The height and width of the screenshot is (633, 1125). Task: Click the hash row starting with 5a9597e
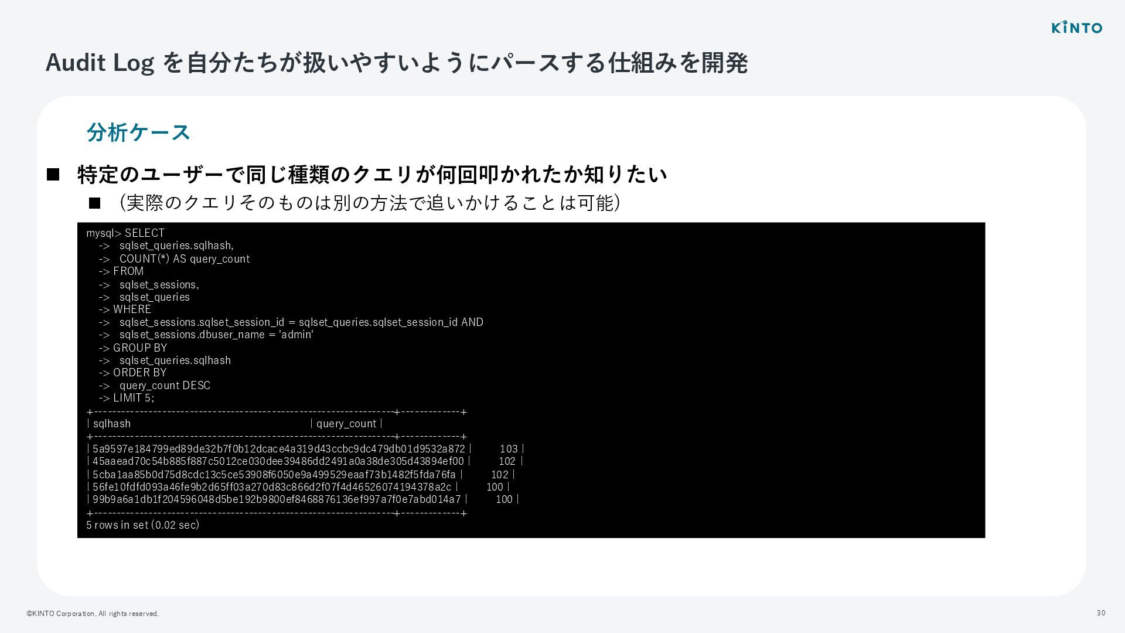click(305, 449)
